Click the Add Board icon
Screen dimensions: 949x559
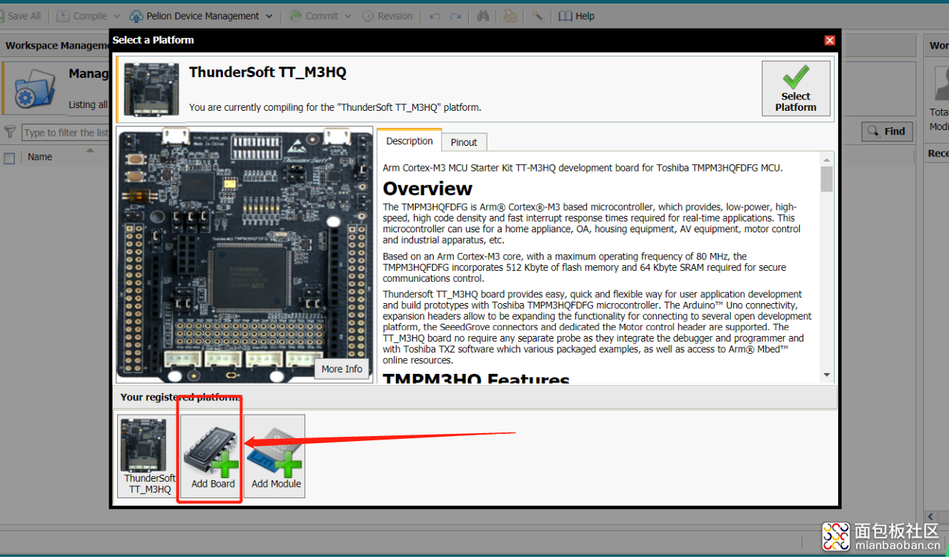point(212,456)
